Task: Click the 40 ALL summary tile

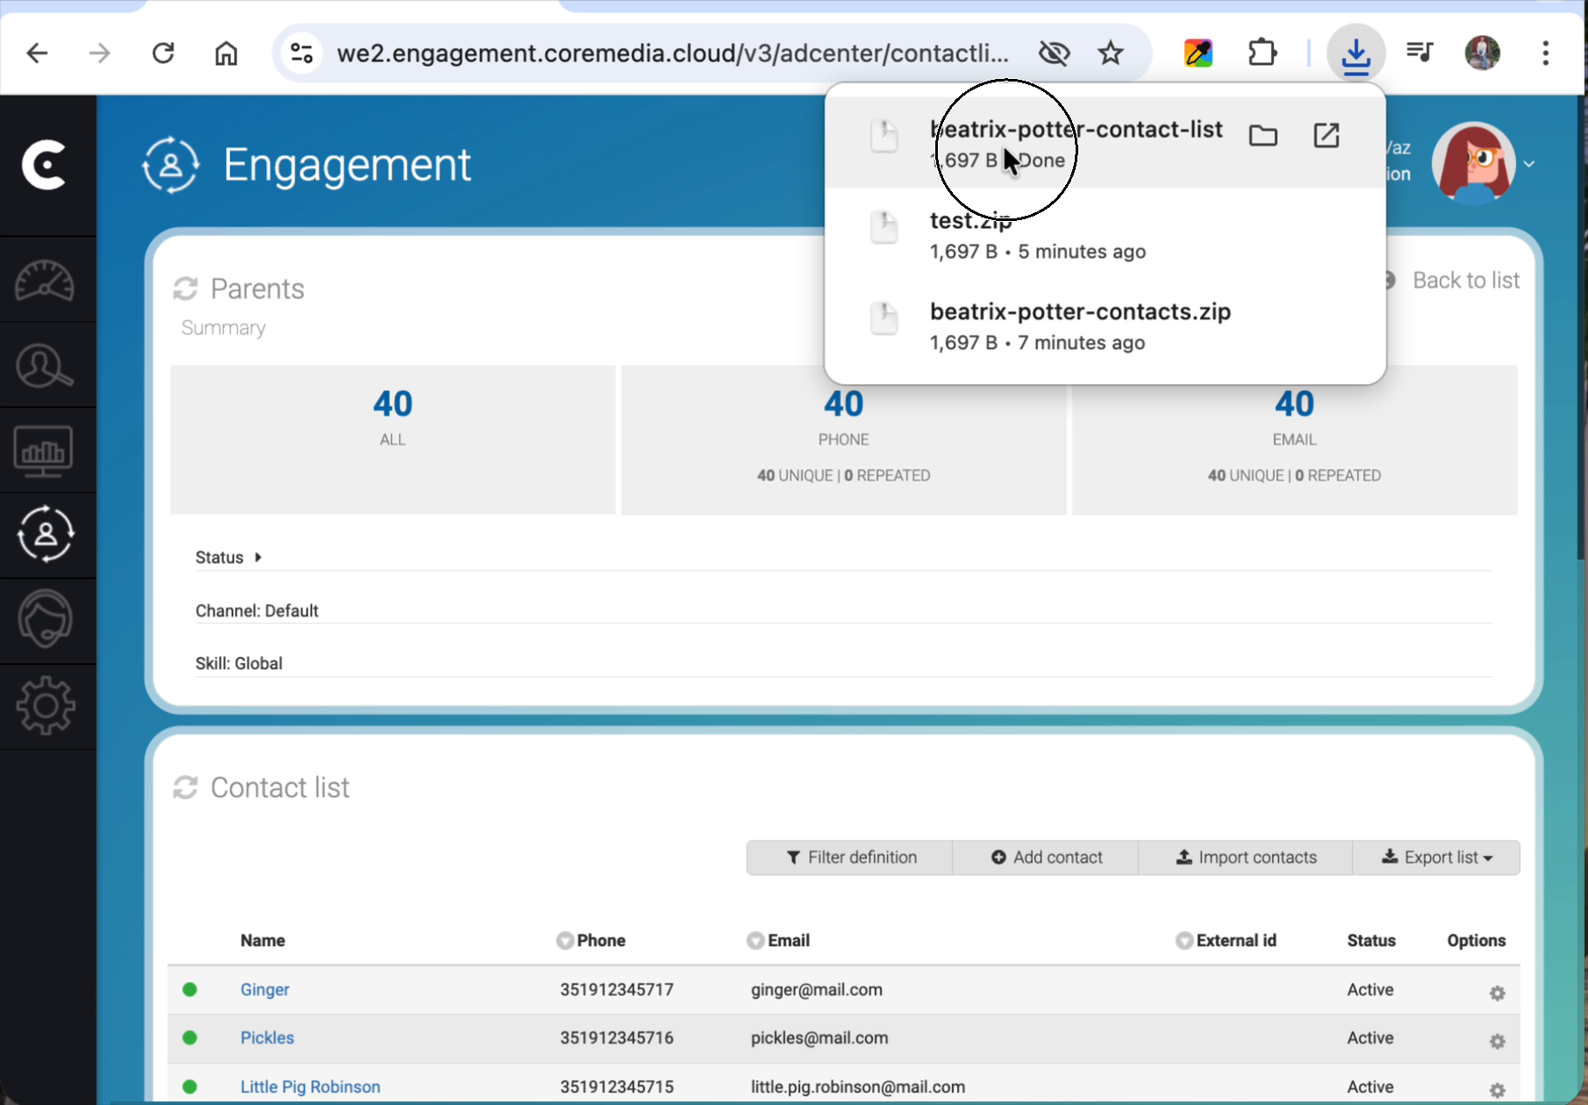Action: 393,439
